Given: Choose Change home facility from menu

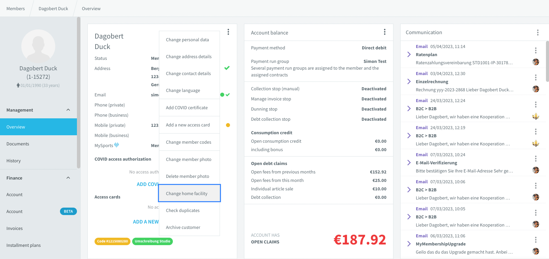Looking at the screenshot, I should tap(189, 193).
